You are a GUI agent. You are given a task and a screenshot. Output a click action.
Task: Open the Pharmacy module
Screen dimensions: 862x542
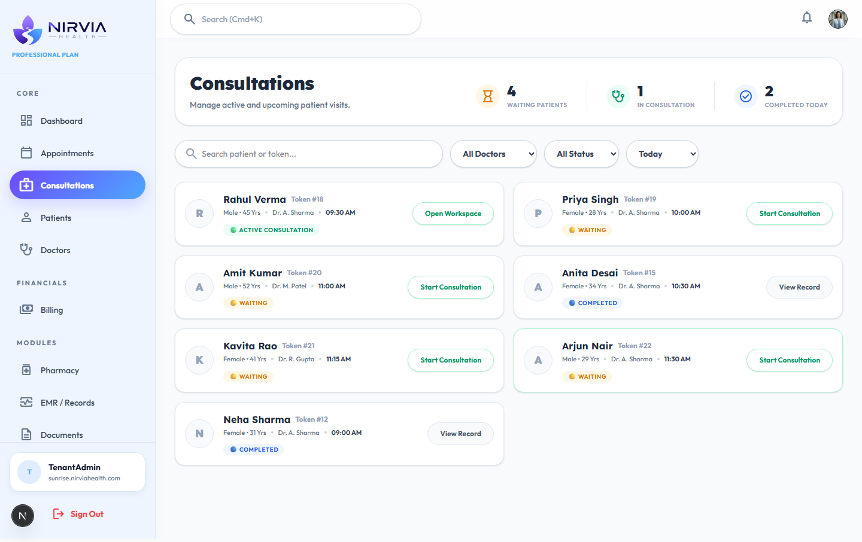[78, 370]
